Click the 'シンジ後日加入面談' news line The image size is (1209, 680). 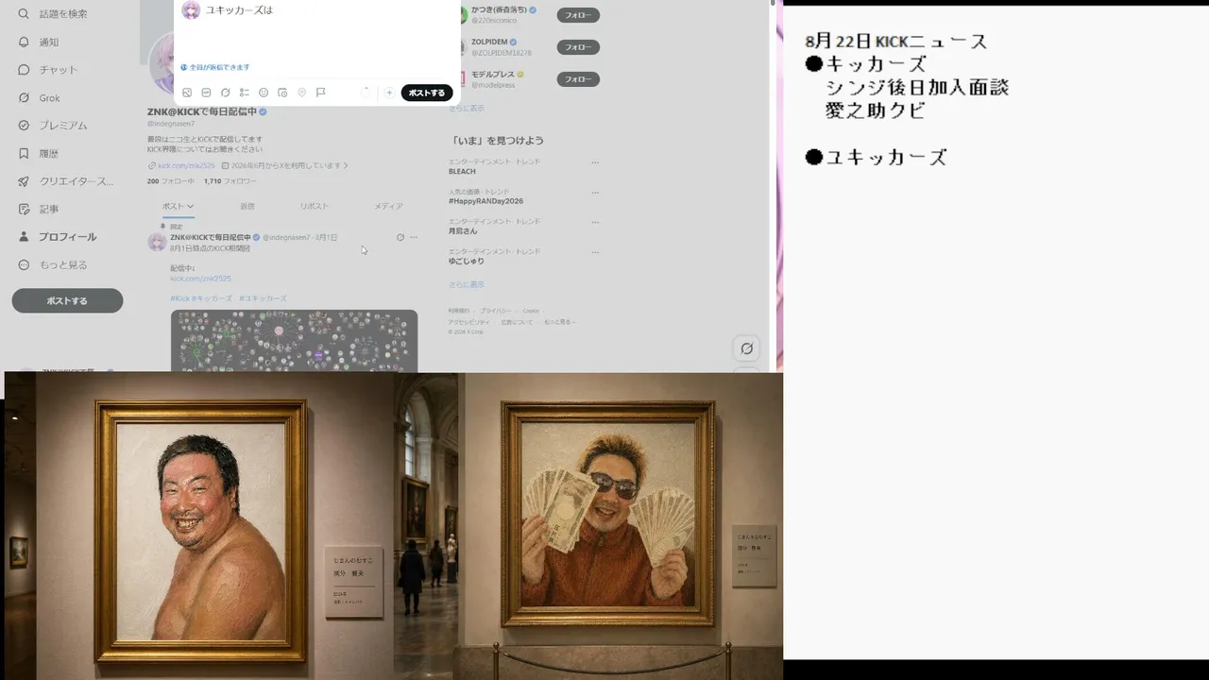[917, 88]
